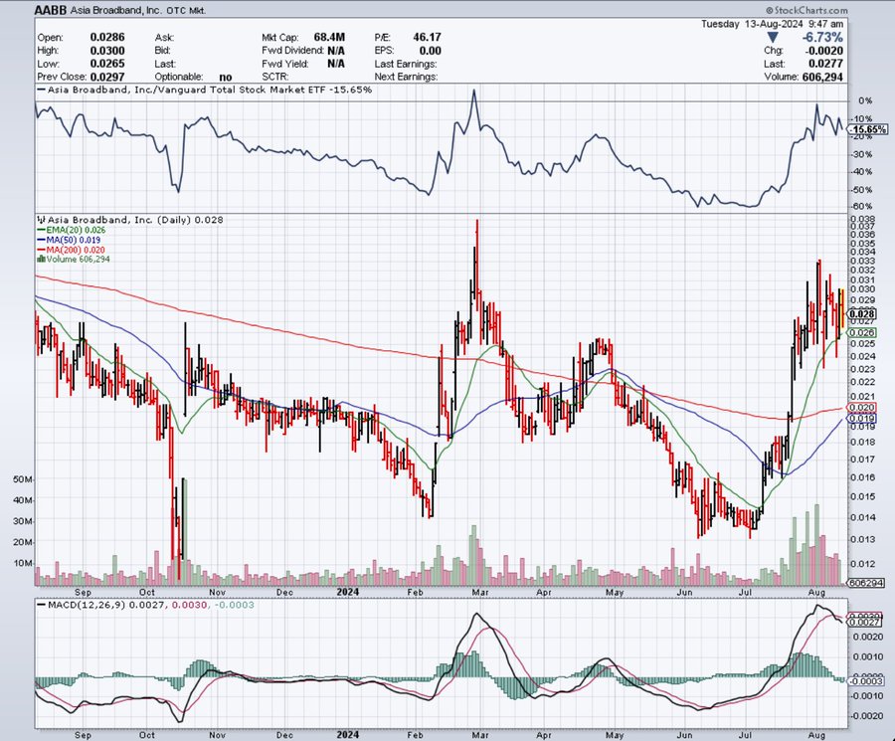Click the Tuesday 13-Aug-2024 9:47 am timestamp

tap(772, 24)
